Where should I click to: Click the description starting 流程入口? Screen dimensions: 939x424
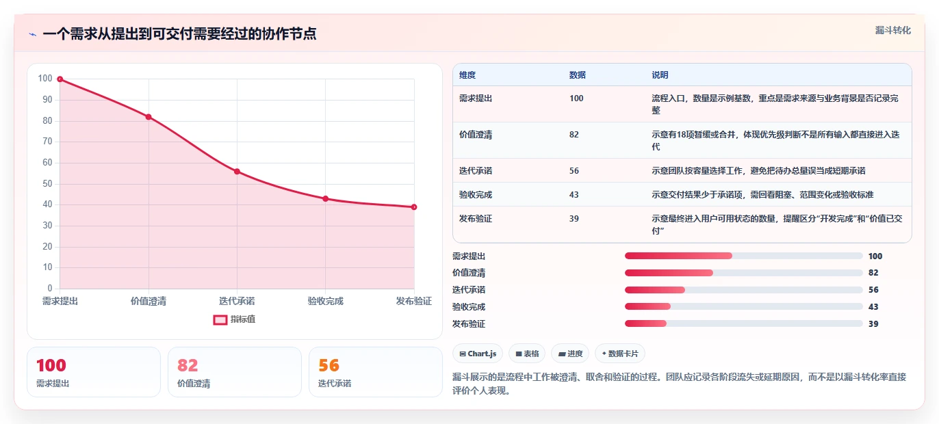click(x=775, y=104)
